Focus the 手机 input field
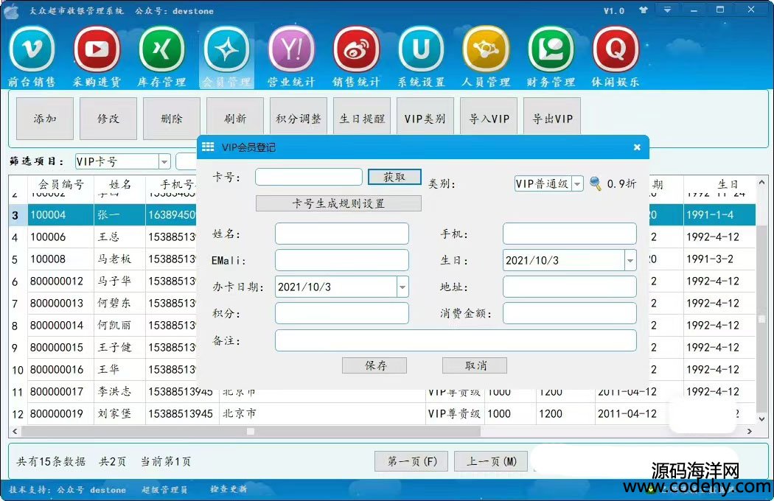Image resolution: width=774 pixels, height=501 pixels. tap(570, 234)
